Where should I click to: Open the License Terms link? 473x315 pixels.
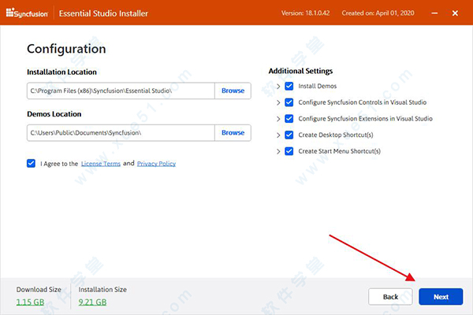101,164
